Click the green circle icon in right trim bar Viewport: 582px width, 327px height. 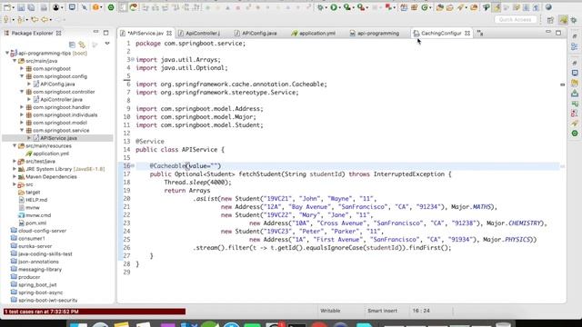(x=575, y=134)
